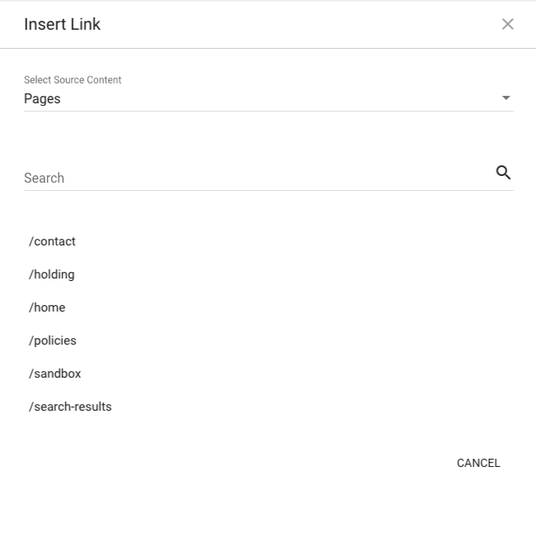Click the Select Source Content label
Screen dimensions: 536x543
click(73, 80)
